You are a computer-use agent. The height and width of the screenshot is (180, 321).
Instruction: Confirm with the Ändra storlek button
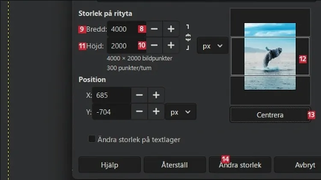pos(239,165)
